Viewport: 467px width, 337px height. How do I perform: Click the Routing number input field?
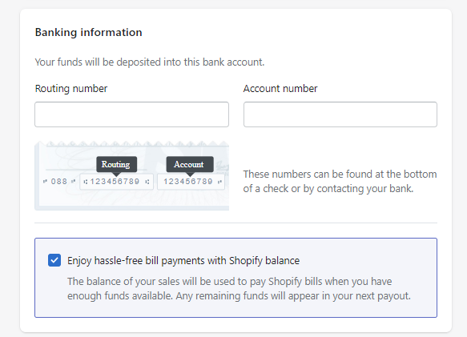(x=131, y=114)
